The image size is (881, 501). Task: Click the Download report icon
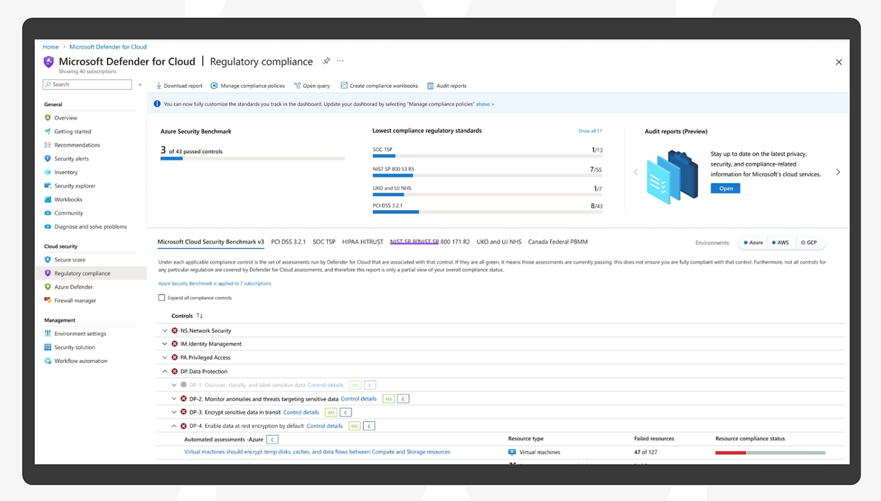pyautogui.click(x=159, y=86)
